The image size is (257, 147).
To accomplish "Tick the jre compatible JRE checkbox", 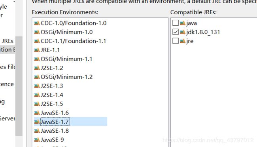I will coord(176,41).
